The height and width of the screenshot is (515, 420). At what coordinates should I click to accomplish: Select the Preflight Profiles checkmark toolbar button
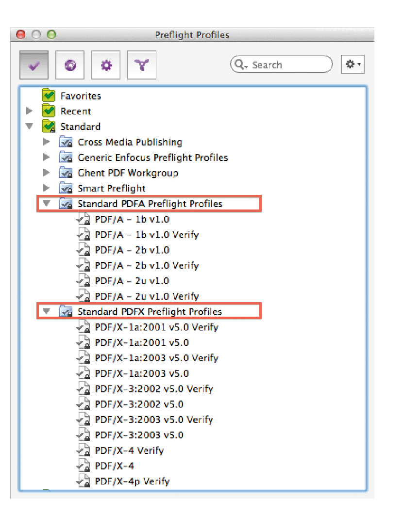click(x=34, y=65)
